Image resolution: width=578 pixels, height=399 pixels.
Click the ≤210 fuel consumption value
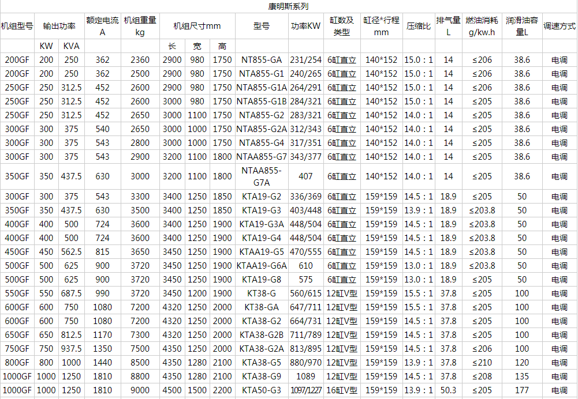[482, 363]
